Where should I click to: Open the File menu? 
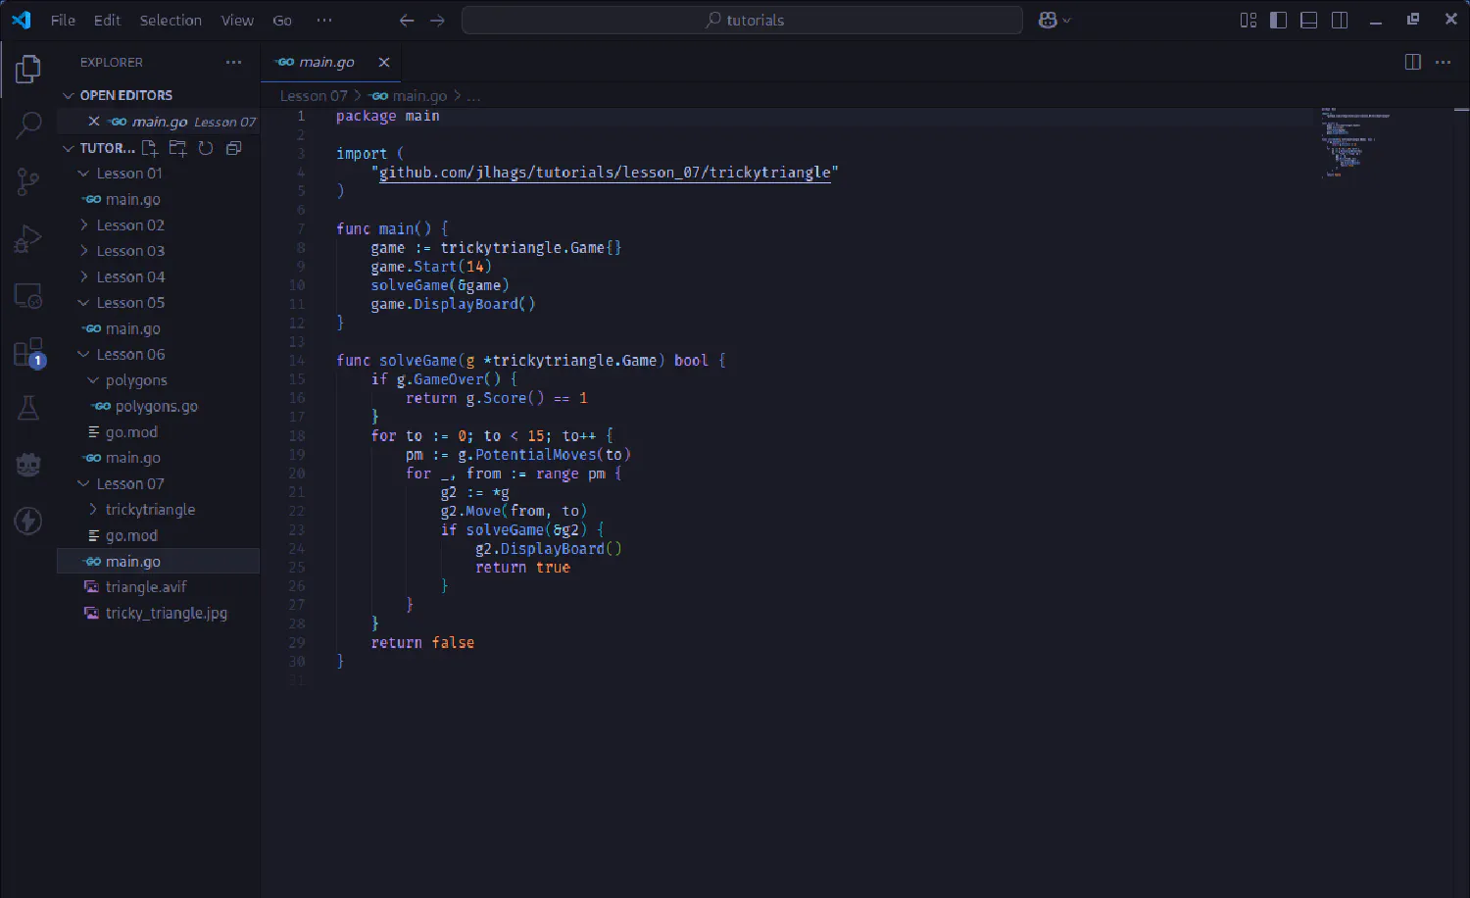63,20
